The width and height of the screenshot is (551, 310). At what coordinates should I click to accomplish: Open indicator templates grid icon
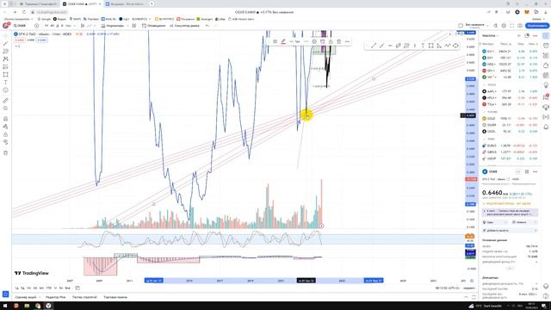134,26
